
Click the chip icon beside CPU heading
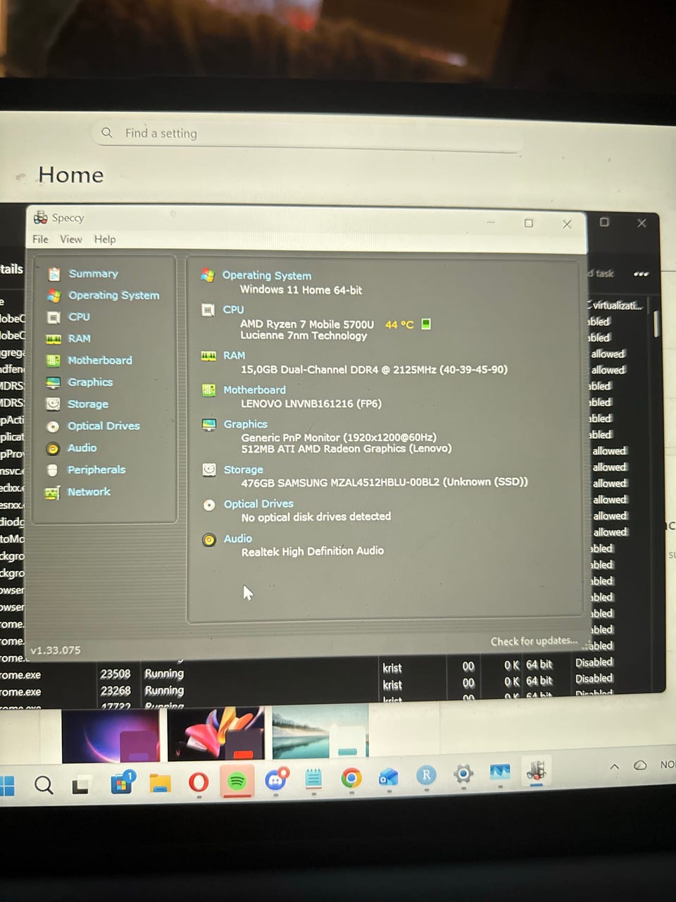208,309
